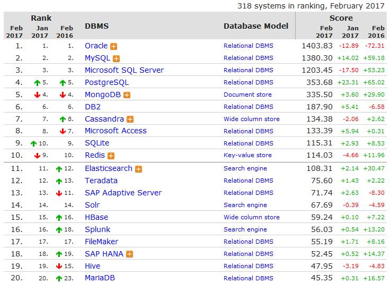
Task: Click the plus icon next to MySQL
Action: 116,59
